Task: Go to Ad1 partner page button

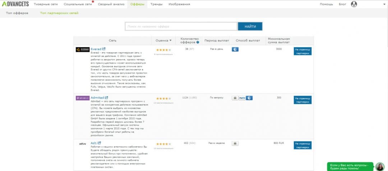Action: (302, 145)
